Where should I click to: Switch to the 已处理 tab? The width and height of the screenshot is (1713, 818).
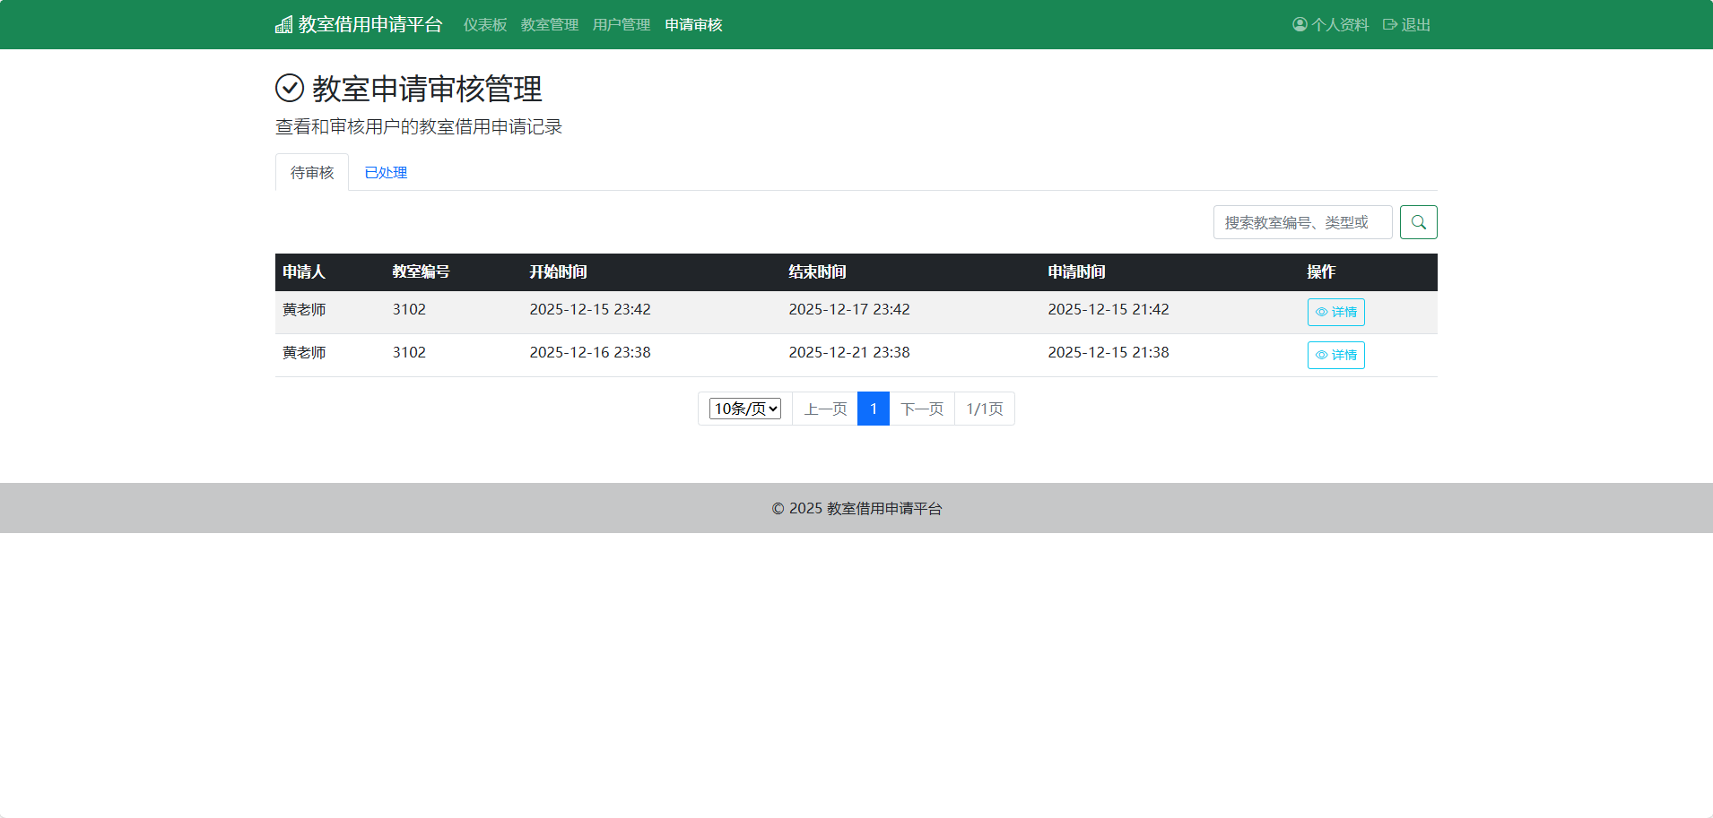tap(386, 172)
